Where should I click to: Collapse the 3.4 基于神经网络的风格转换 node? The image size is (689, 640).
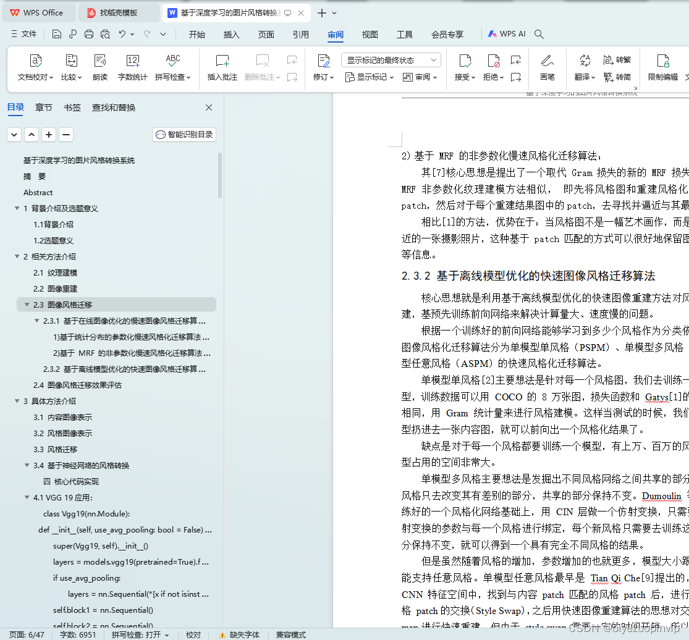click(x=27, y=465)
